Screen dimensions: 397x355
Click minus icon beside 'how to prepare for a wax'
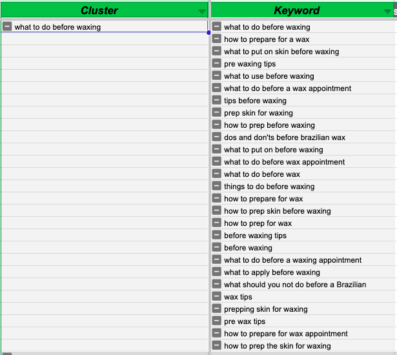point(216,39)
